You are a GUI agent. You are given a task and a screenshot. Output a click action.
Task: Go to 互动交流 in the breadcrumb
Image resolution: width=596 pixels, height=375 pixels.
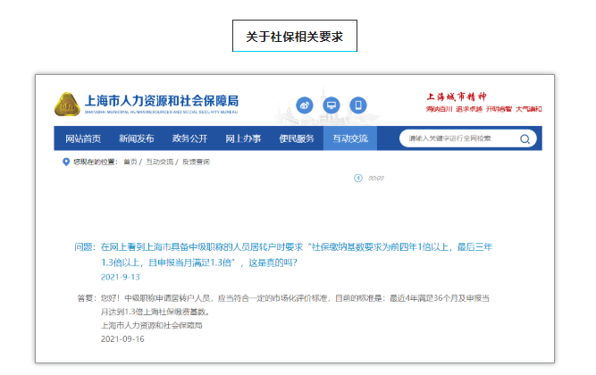(x=159, y=162)
